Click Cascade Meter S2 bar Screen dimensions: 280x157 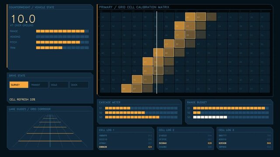tap(141, 113)
